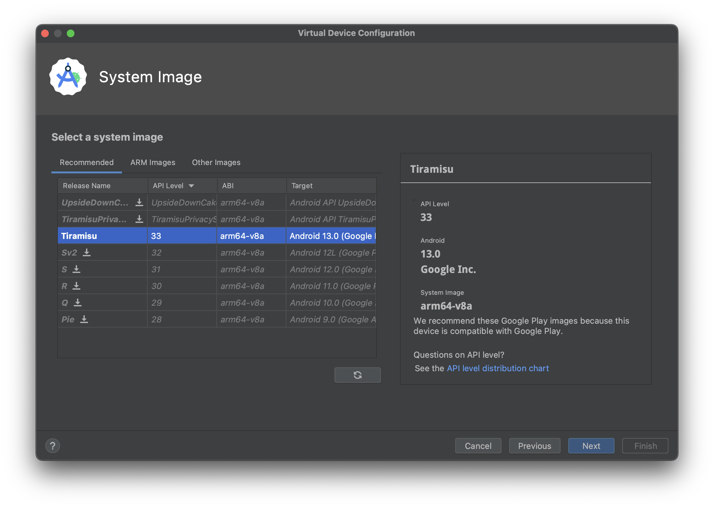Open the API level distribution chart link
This screenshot has width=714, height=508.
click(x=498, y=368)
